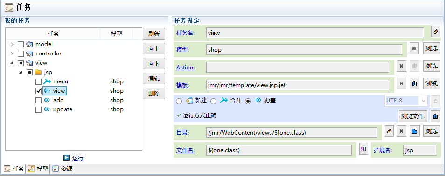Image resolution: width=445 pixels, height=176 pixels.
Task: Click the merge arrow icon of menu task
Action: coord(47,81)
